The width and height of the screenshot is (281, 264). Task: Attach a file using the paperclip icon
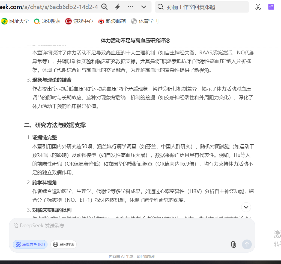(234, 244)
